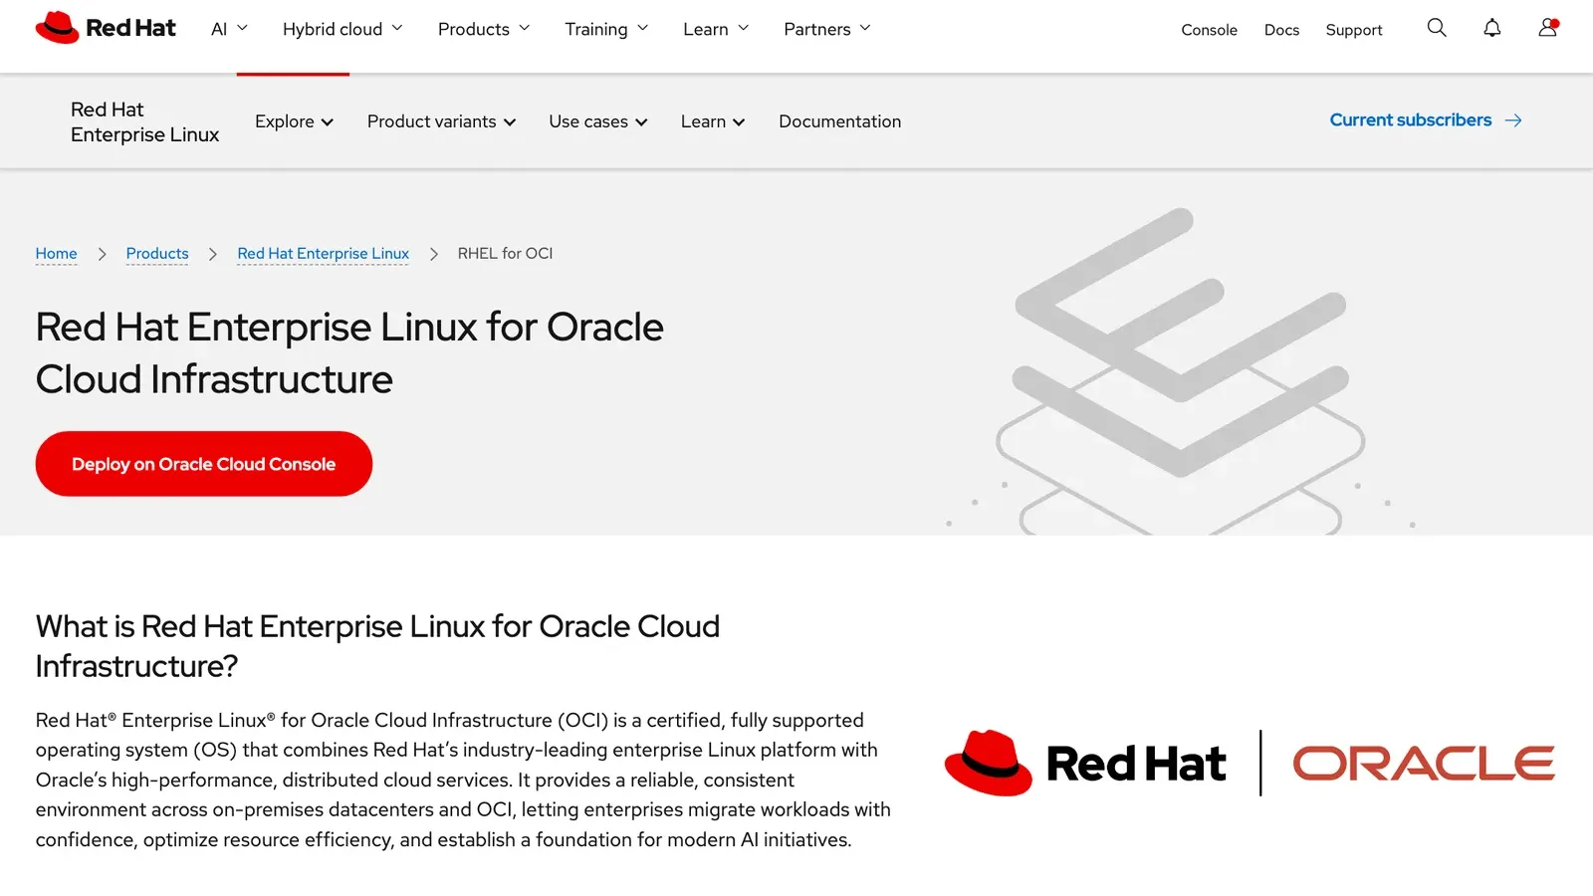Click Deploy on Oracle Cloud Console button
1593x896 pixels.
[204, 464]
